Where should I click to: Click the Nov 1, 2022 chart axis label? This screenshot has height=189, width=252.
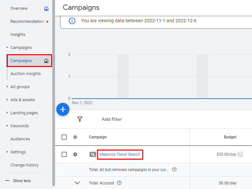point(82,103)
